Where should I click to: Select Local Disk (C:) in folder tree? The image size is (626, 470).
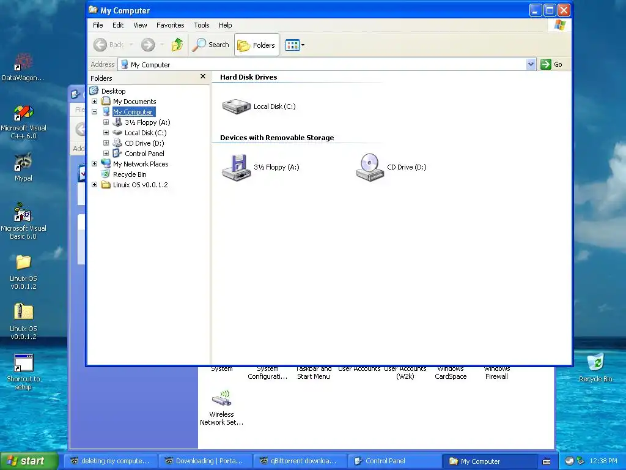(x=145, y=133)
